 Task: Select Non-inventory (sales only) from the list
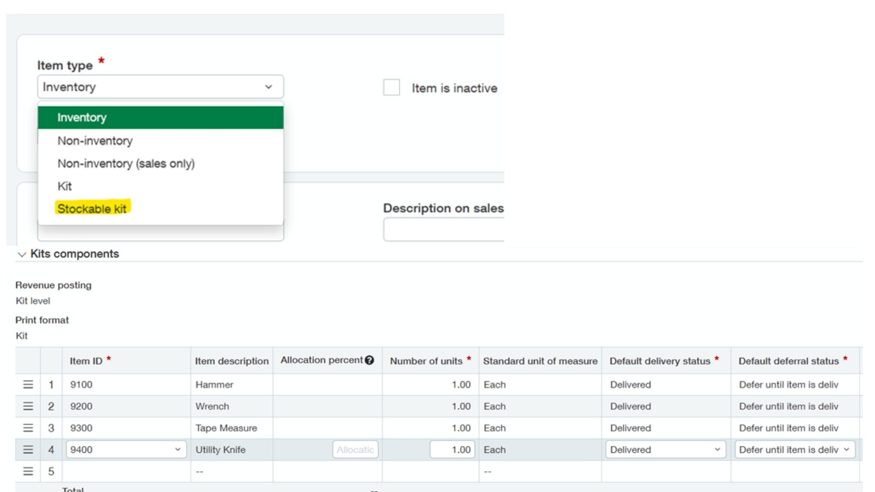tap(126, 163)
